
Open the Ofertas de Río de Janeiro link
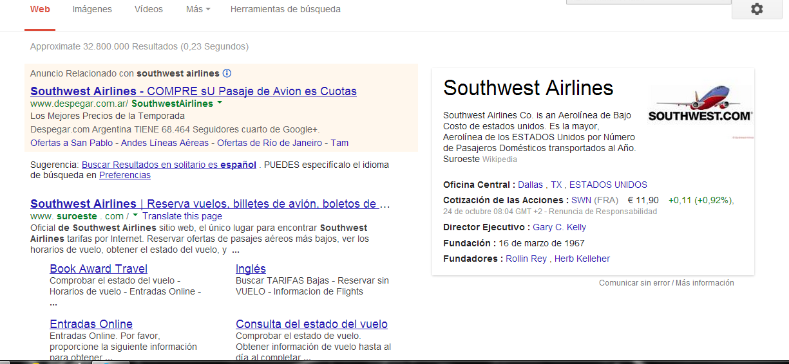(270, 143)
